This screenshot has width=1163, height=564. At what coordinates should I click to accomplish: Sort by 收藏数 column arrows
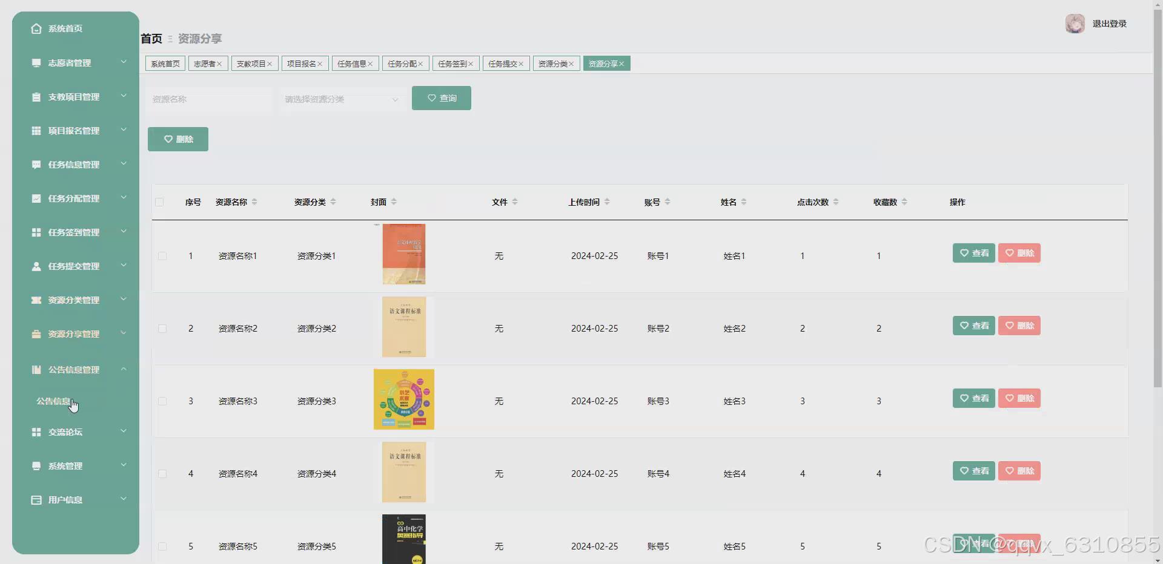[904, 202]
